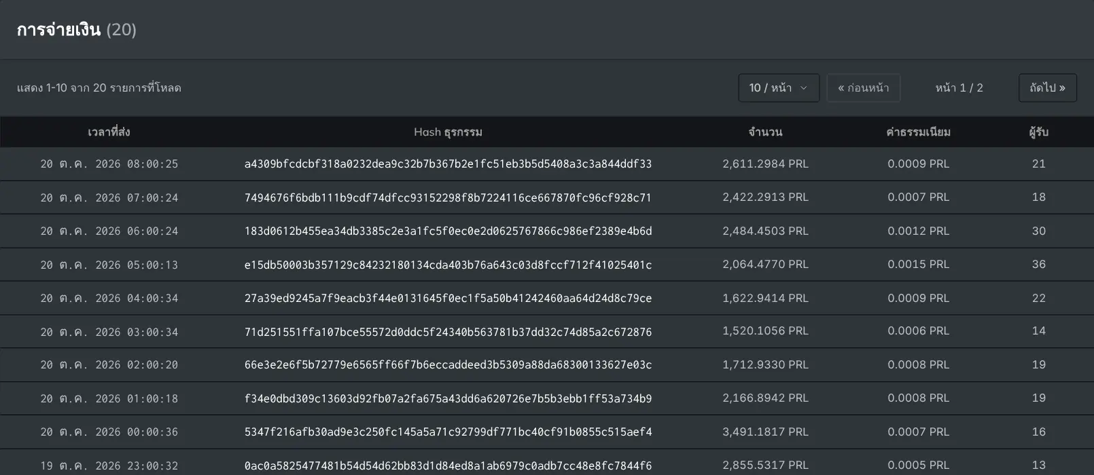Click the timestamp 20 ต.ค. 2026 08:00:25
Screen dimensions: 1094x475
click(109, 164)
